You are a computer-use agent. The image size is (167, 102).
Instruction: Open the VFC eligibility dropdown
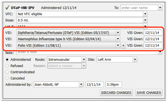pos(145,14)
